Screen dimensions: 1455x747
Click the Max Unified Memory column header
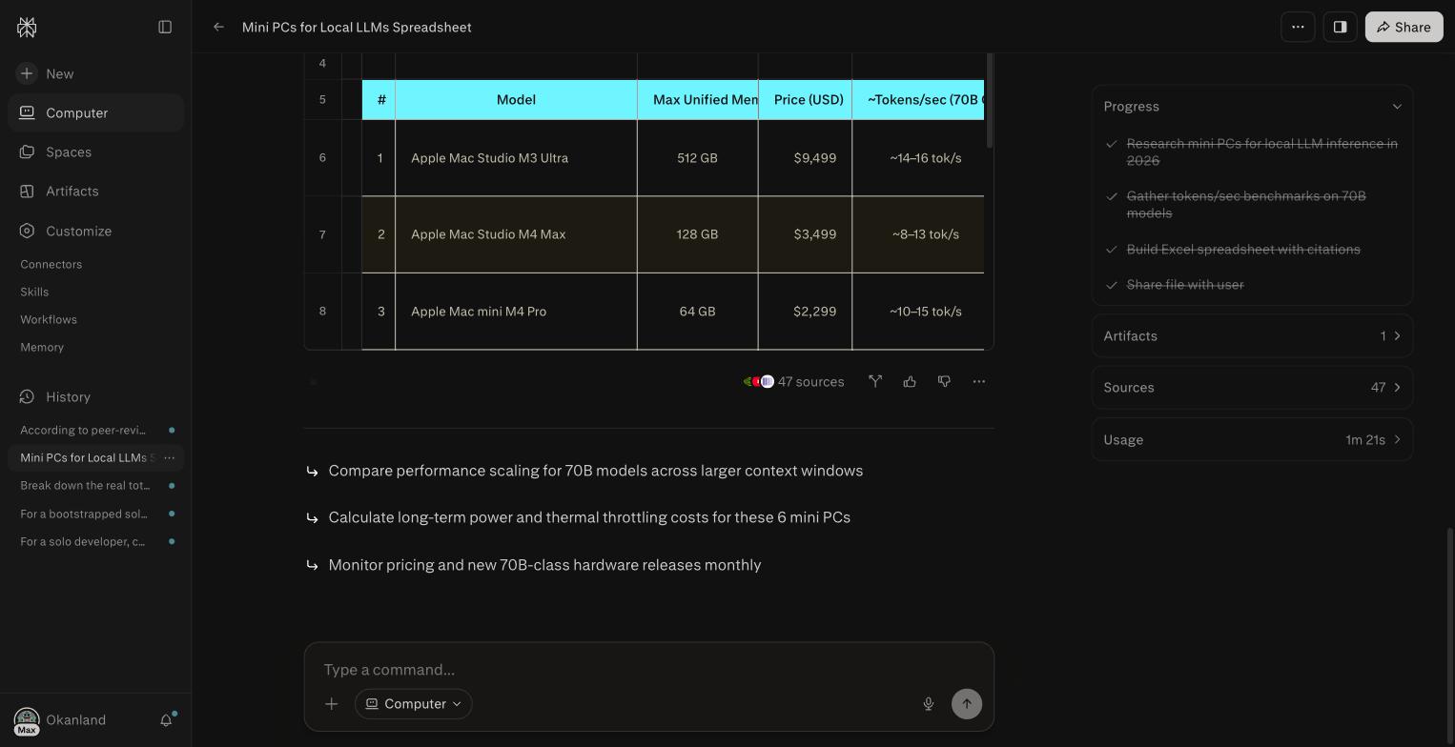tap(697, 99)
